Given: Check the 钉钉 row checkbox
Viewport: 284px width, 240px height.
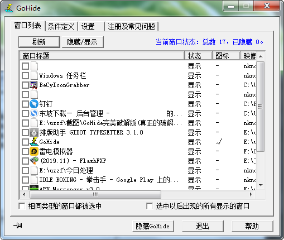Looking at the screenshot, I should [25, 104].
